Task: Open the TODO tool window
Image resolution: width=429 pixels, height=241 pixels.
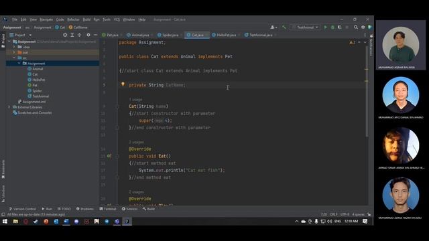Action: pos(64,209)
